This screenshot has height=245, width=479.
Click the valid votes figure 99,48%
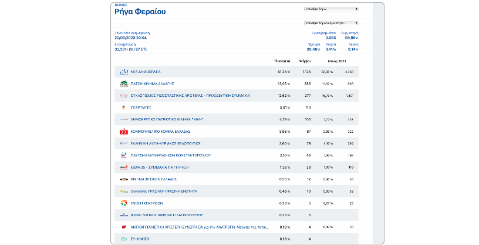(313, 49)
